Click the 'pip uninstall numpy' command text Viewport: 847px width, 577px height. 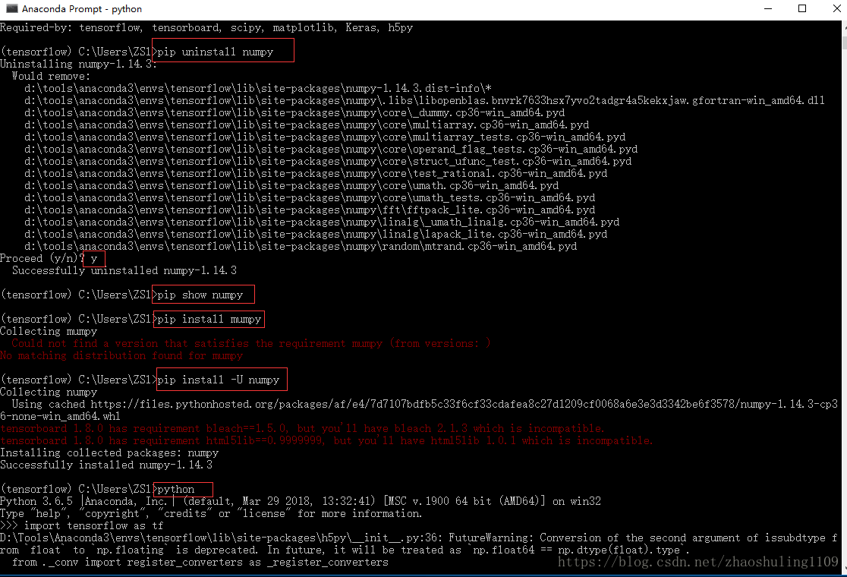coord(216,52)
